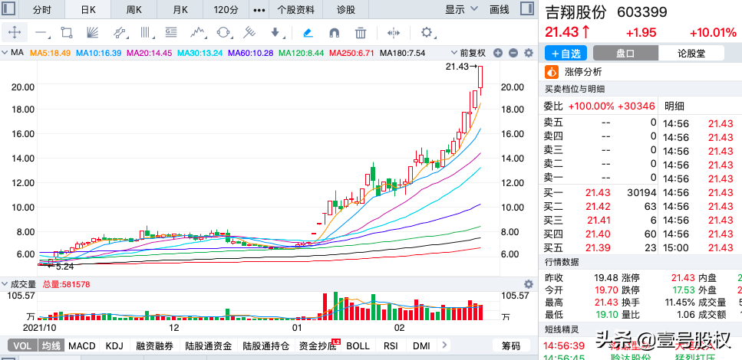Screen dimensions: 742x360
Task: Toggle the 均线 overlay on volume
Action: pos(51,346)
